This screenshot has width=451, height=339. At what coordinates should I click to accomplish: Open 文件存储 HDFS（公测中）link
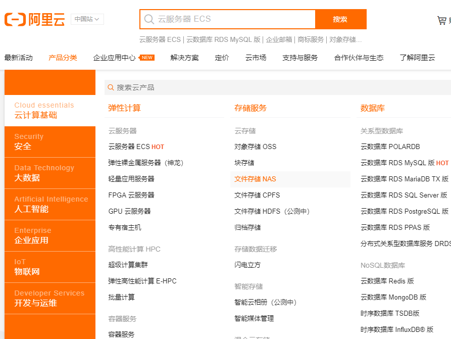click(272, 212)
